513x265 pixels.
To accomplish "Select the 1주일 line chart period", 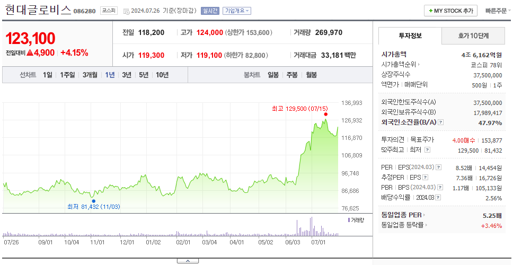I will coord(67,75).
